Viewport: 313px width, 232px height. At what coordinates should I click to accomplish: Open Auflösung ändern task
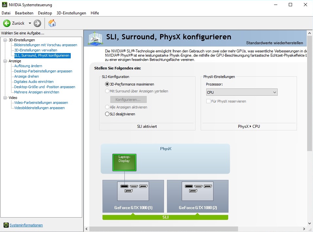point(28,66)
